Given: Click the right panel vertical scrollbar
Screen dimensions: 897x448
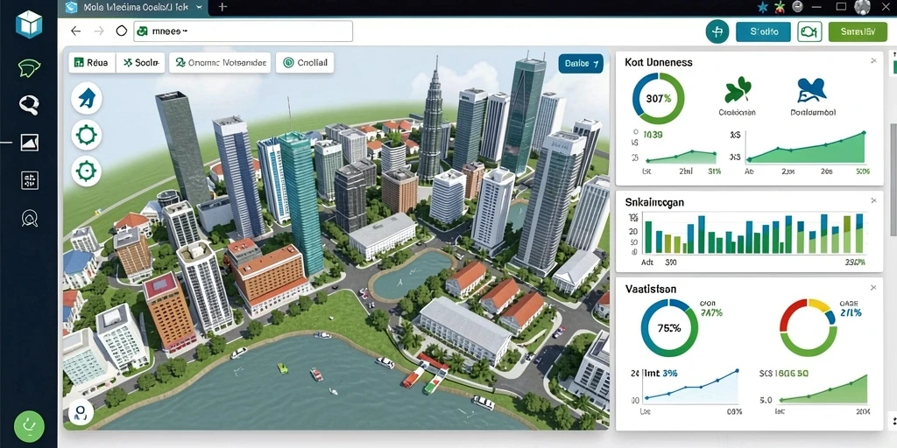Looking at the screenshot, I should [893, 178].
